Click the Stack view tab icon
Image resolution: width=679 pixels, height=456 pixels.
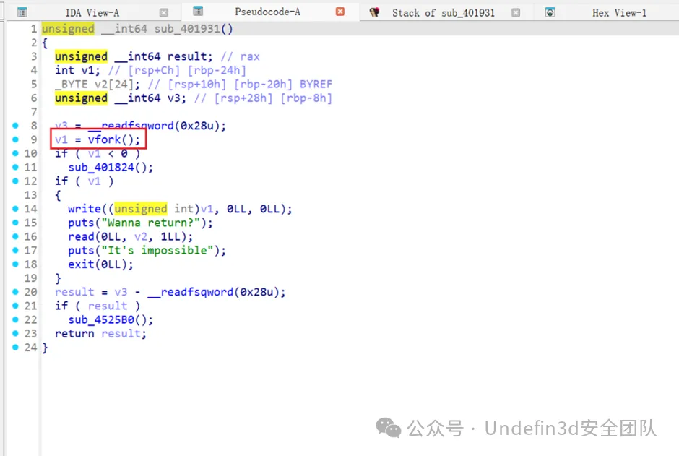(x=374, y=12)
